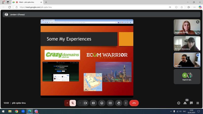The image size is (203, 114).
Task: Click the Jordan t presentation header bar
Action: pos(101,15)
